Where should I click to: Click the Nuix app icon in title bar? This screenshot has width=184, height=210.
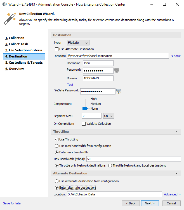[x=5, y=4]
